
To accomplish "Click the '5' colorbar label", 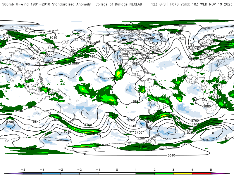I will (211, 170).
